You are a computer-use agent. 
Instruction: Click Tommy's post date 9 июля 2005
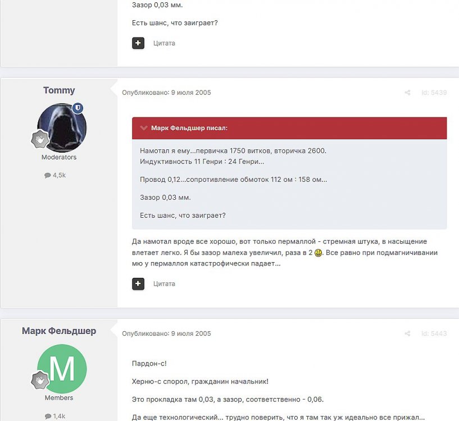(x=191, y=93)
